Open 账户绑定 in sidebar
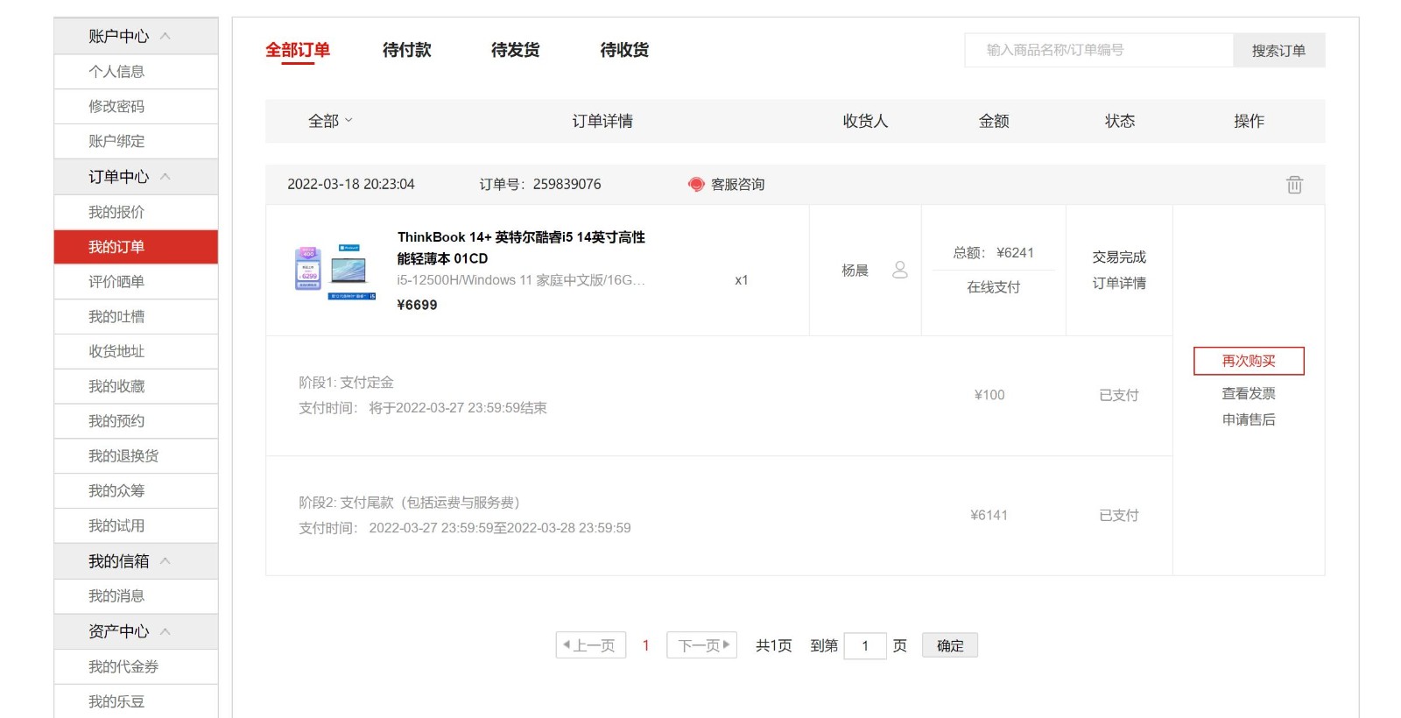The image size is (1401, 718). (136, 142)
